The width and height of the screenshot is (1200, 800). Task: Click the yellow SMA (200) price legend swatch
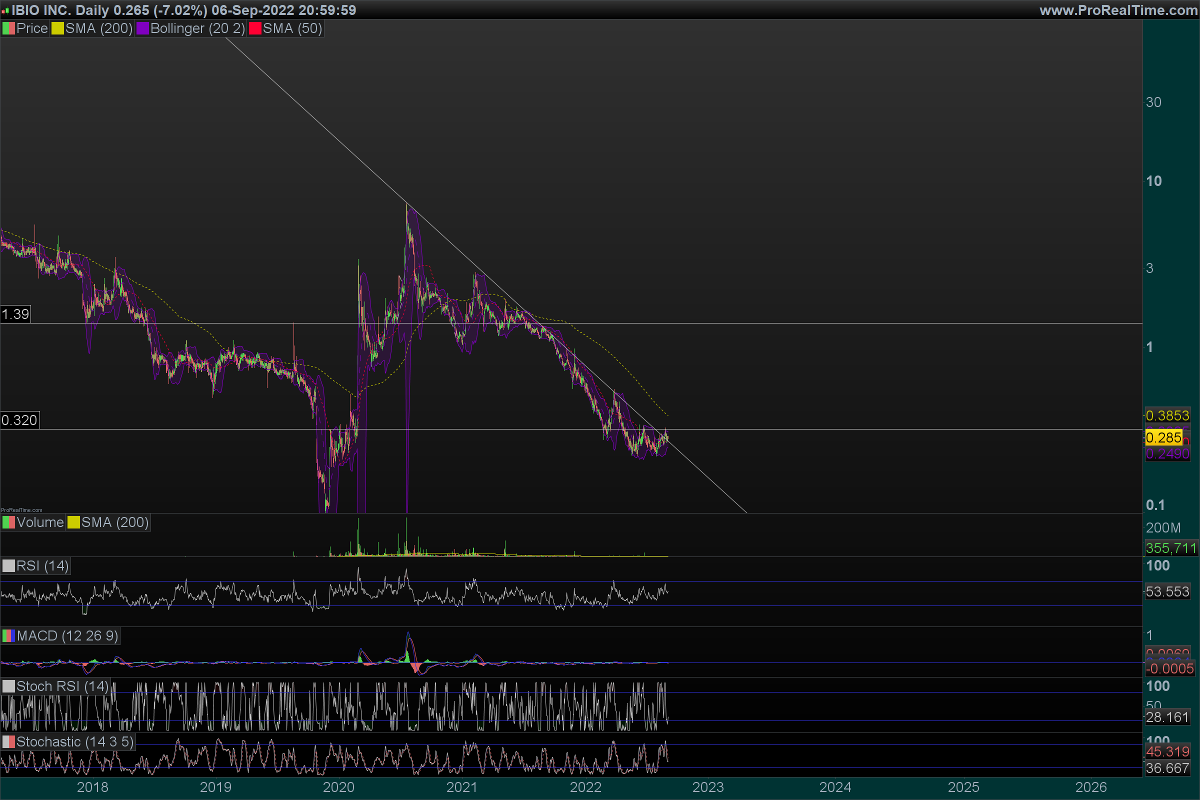click(57, 28)
